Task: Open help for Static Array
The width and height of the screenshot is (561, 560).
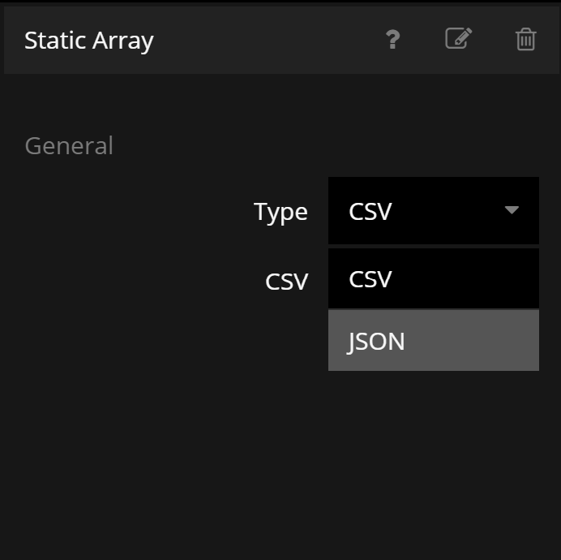Action: tap(392, 39)
